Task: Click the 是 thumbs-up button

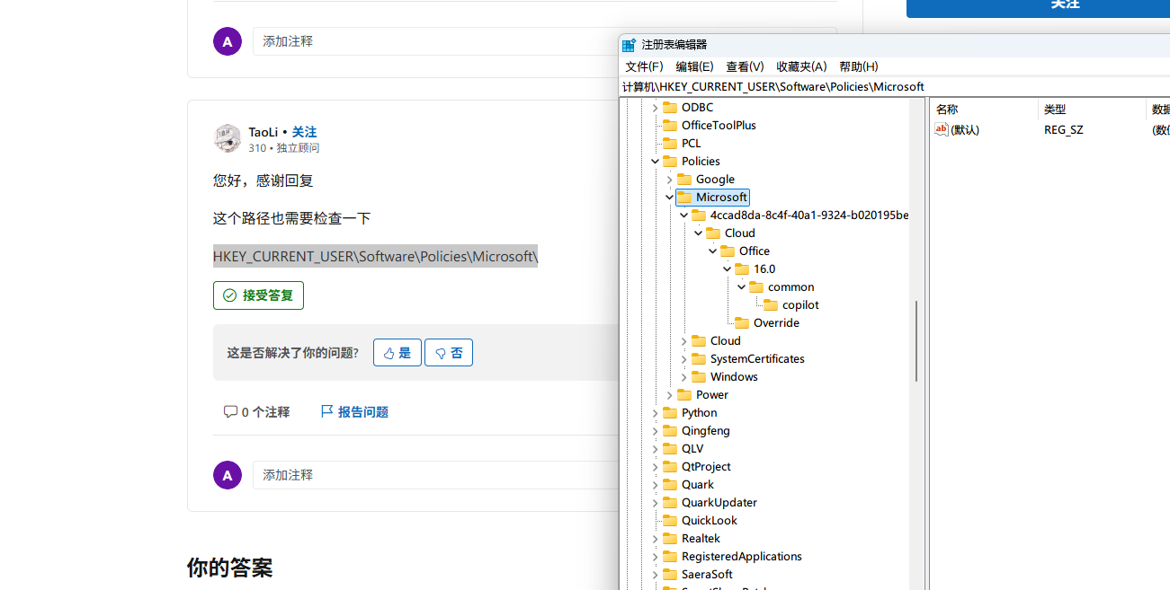Action: (x=397, y=353)
